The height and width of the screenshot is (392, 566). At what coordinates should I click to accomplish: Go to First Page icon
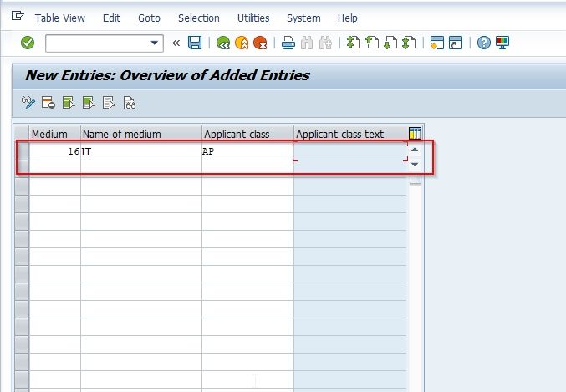pos(354,43)
